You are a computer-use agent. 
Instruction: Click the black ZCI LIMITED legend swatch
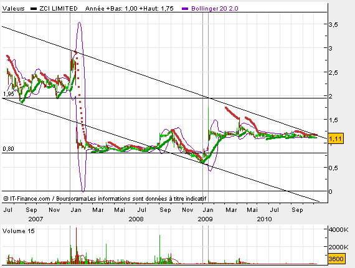pyautogui.click(x=34, y=9)
